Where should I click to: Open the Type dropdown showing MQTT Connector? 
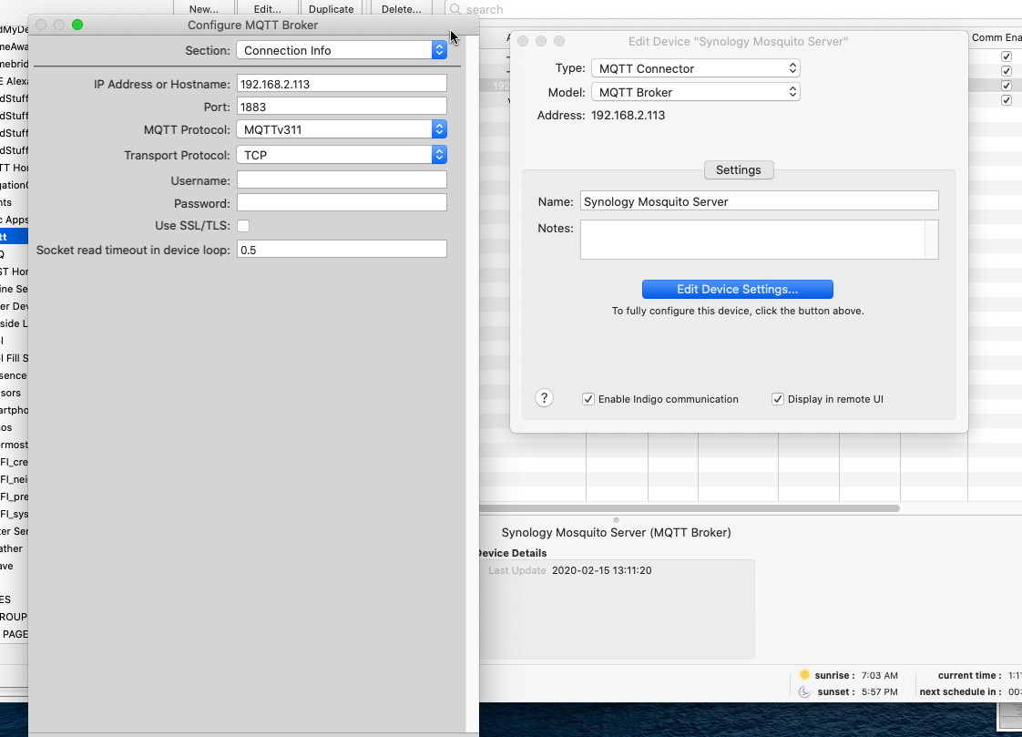point(696,68)
